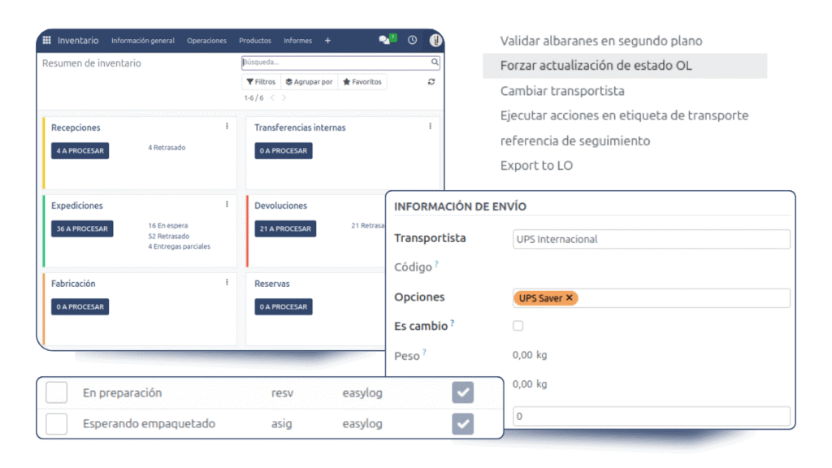
Task: Click the plus icon in navbar
Action: (x=327, y=41)
